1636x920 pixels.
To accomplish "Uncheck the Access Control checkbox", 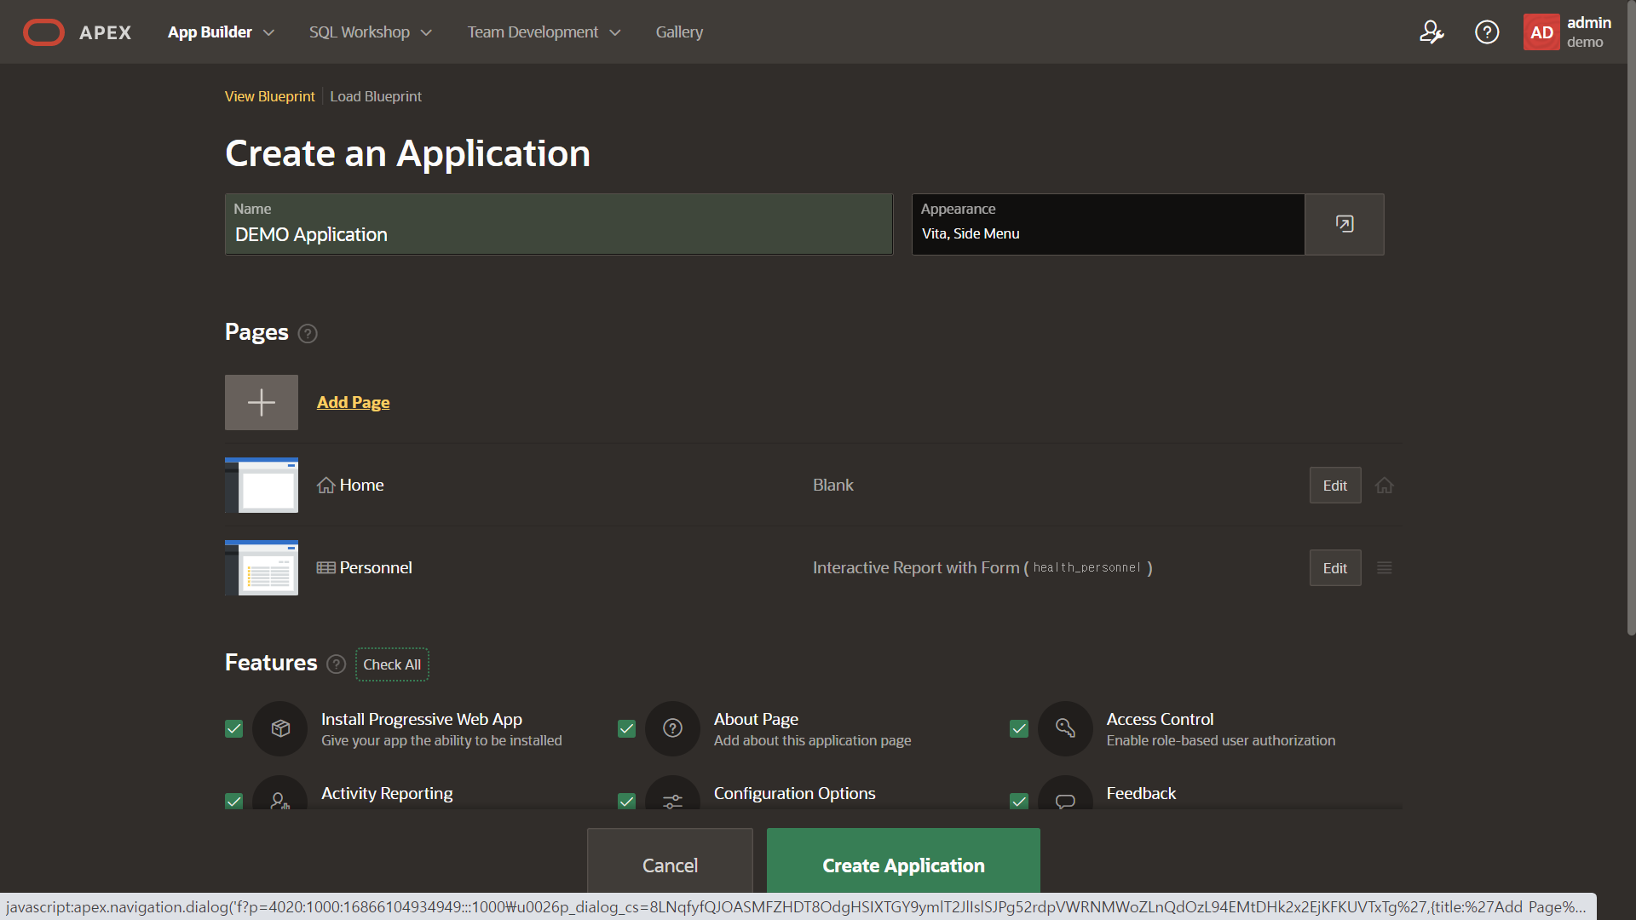I will 1018,728.
